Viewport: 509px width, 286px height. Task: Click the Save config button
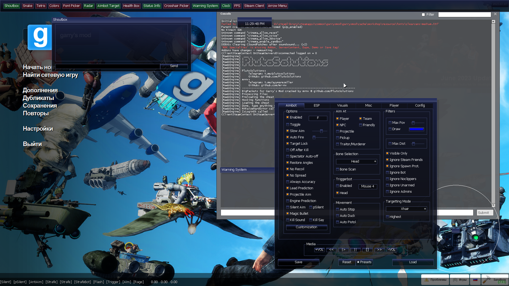coord(298,262)
